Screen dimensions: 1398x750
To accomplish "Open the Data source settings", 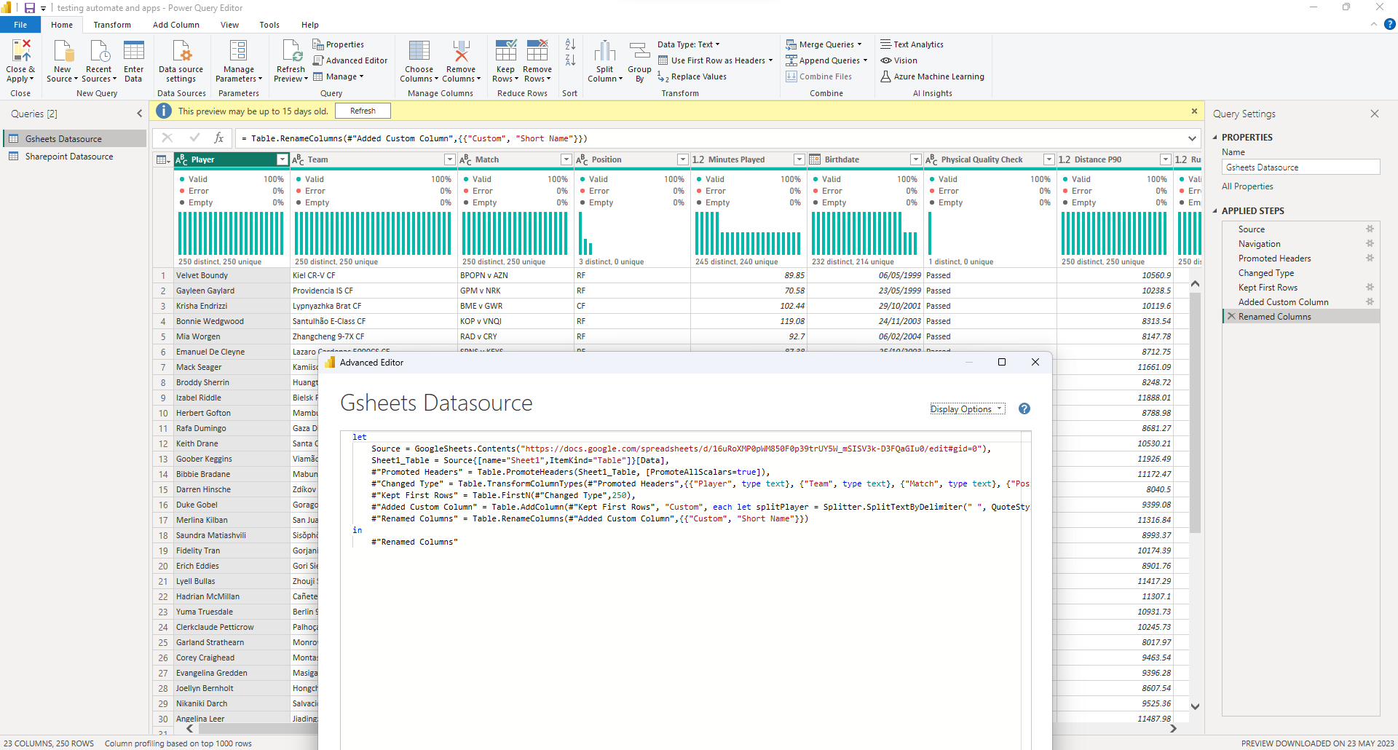I will tap(181, 51).
